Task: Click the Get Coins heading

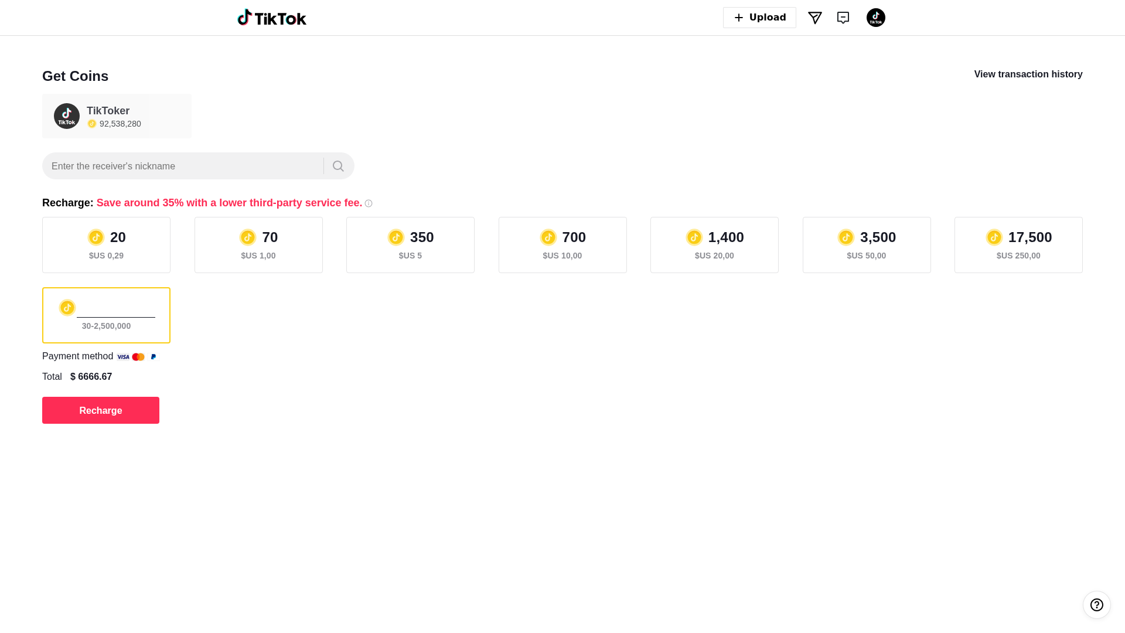Action: 75,76
